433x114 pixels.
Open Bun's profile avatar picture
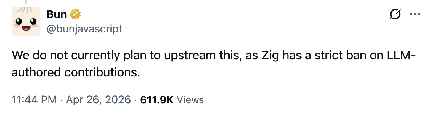26,21
